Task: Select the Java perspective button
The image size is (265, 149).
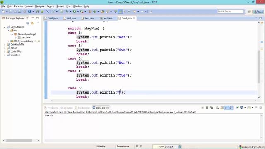Action: pyautogui.click(x=258, y=12)
